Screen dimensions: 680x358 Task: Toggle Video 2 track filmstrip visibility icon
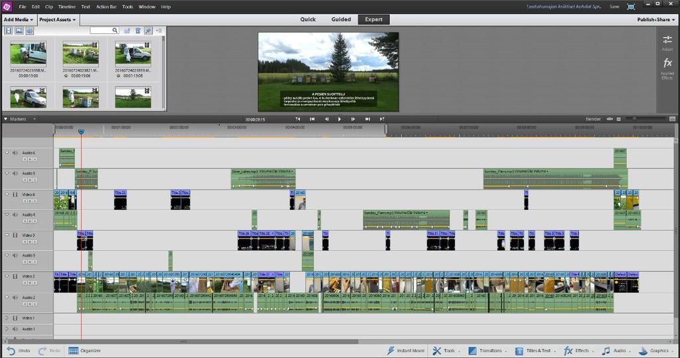click(x=15, y=276)
